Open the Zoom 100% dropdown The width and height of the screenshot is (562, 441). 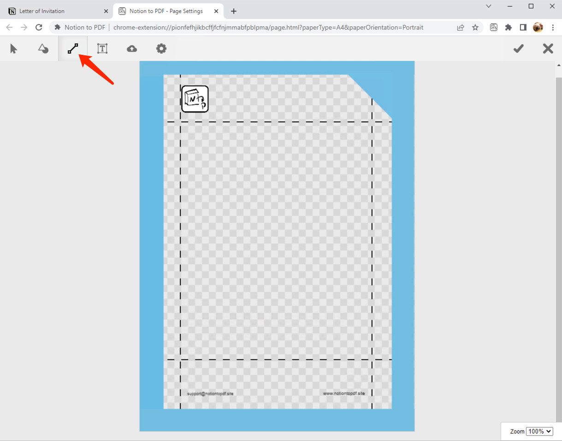(539, 431)
